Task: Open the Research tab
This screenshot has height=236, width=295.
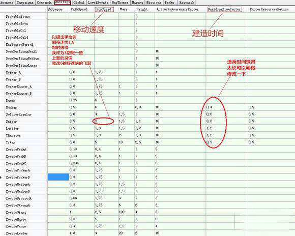Action: tap(187, 3)
